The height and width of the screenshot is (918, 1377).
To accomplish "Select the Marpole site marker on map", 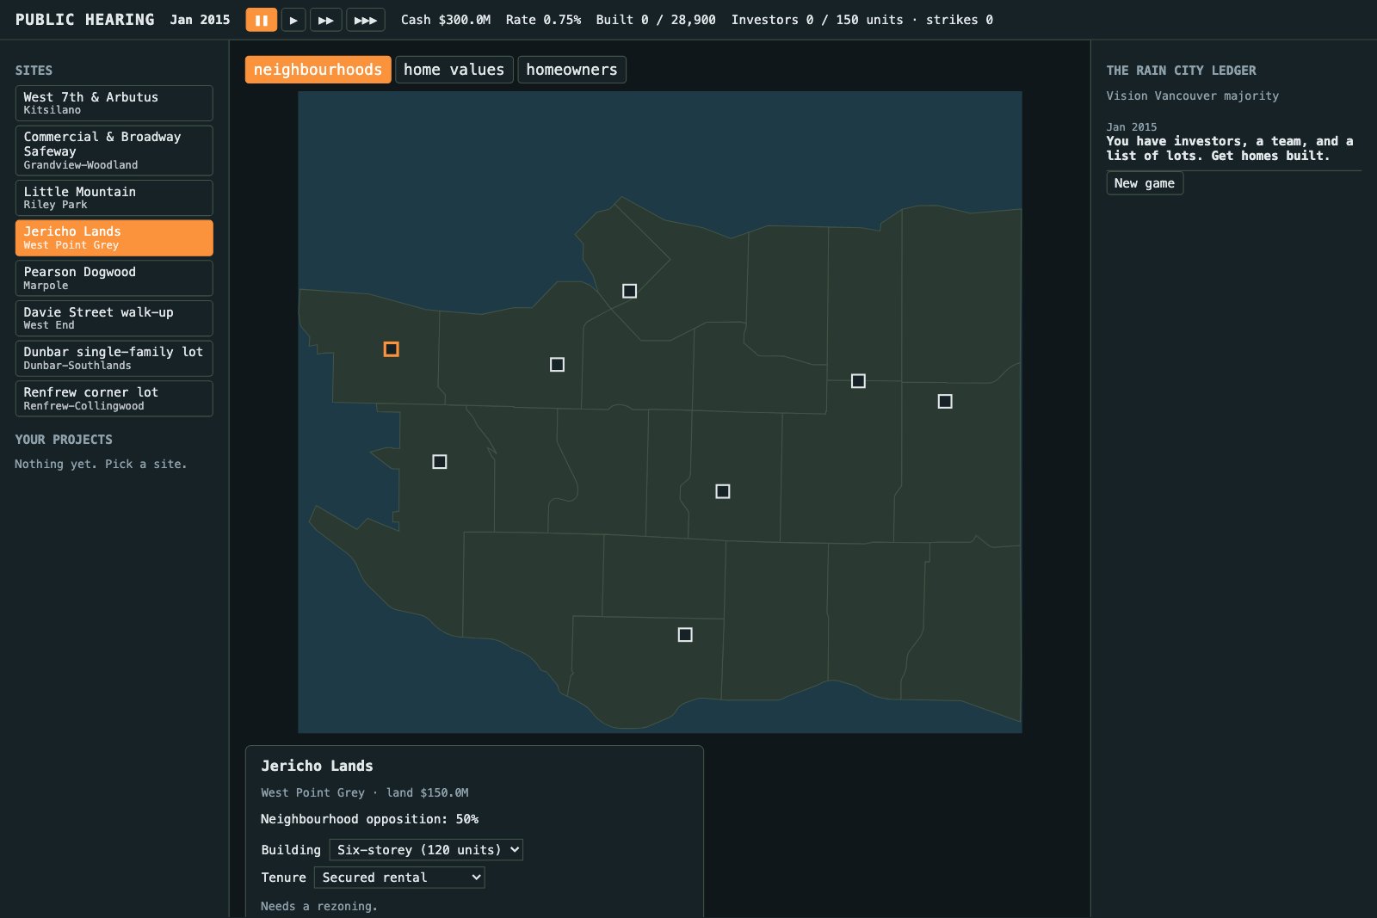I will pos(685,635).
